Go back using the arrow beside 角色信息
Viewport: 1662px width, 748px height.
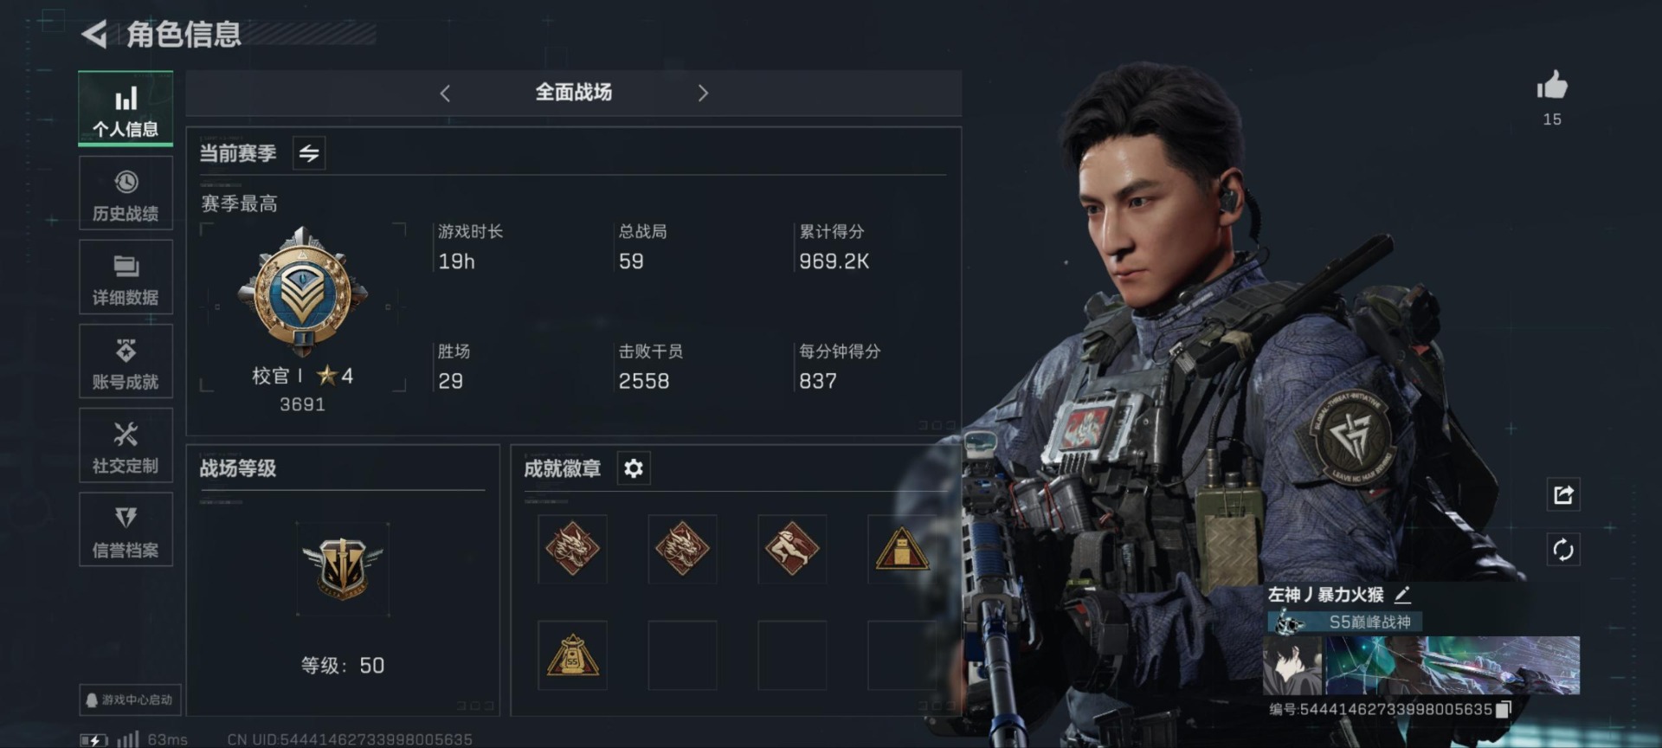point(93,35)
